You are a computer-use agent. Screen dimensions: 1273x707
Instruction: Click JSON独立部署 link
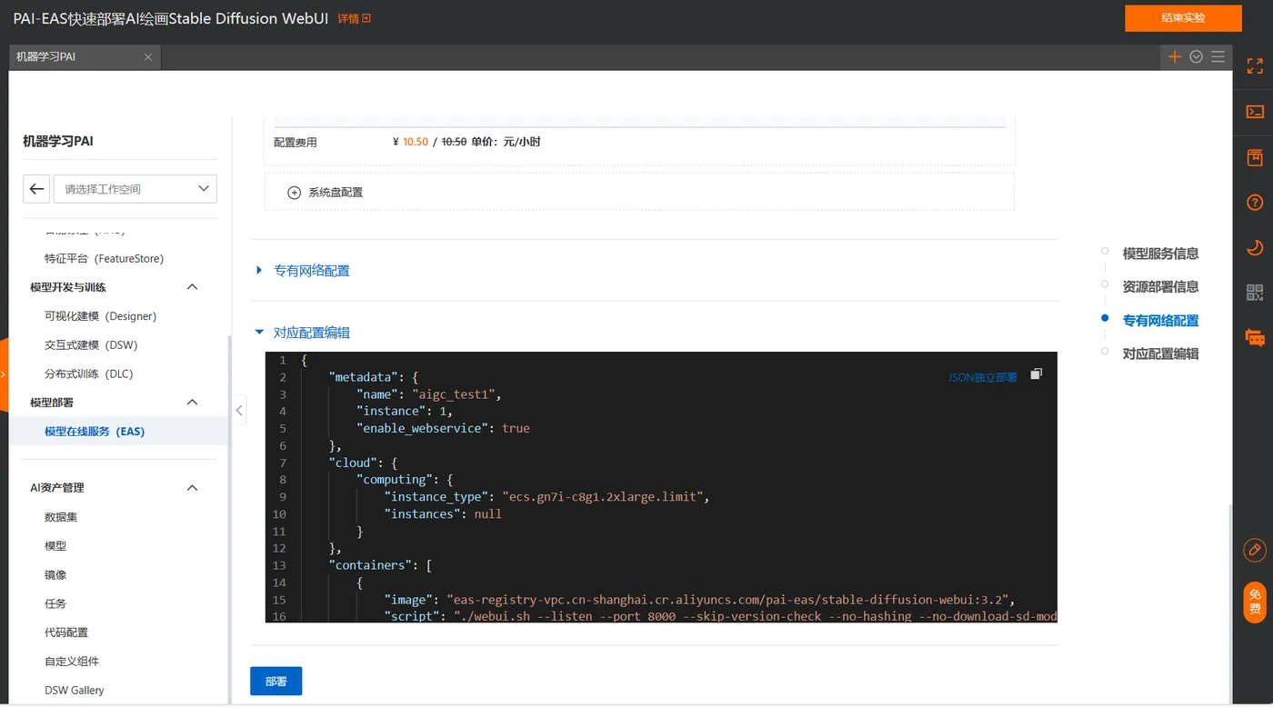coord(983,377)
